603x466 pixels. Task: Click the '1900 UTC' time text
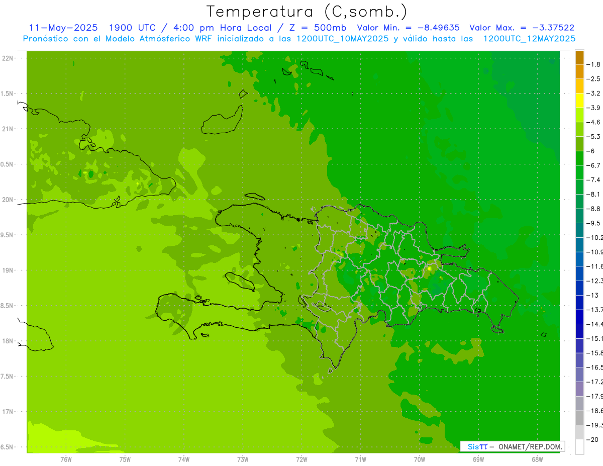(132, 28)
